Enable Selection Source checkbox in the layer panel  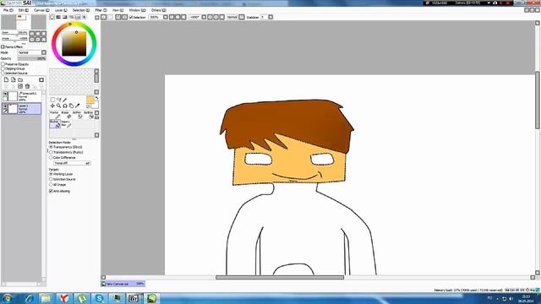tap(3, 73)
